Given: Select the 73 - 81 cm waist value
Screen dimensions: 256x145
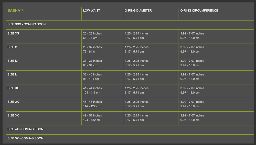Looking at the screenshot, I should 90,51.
